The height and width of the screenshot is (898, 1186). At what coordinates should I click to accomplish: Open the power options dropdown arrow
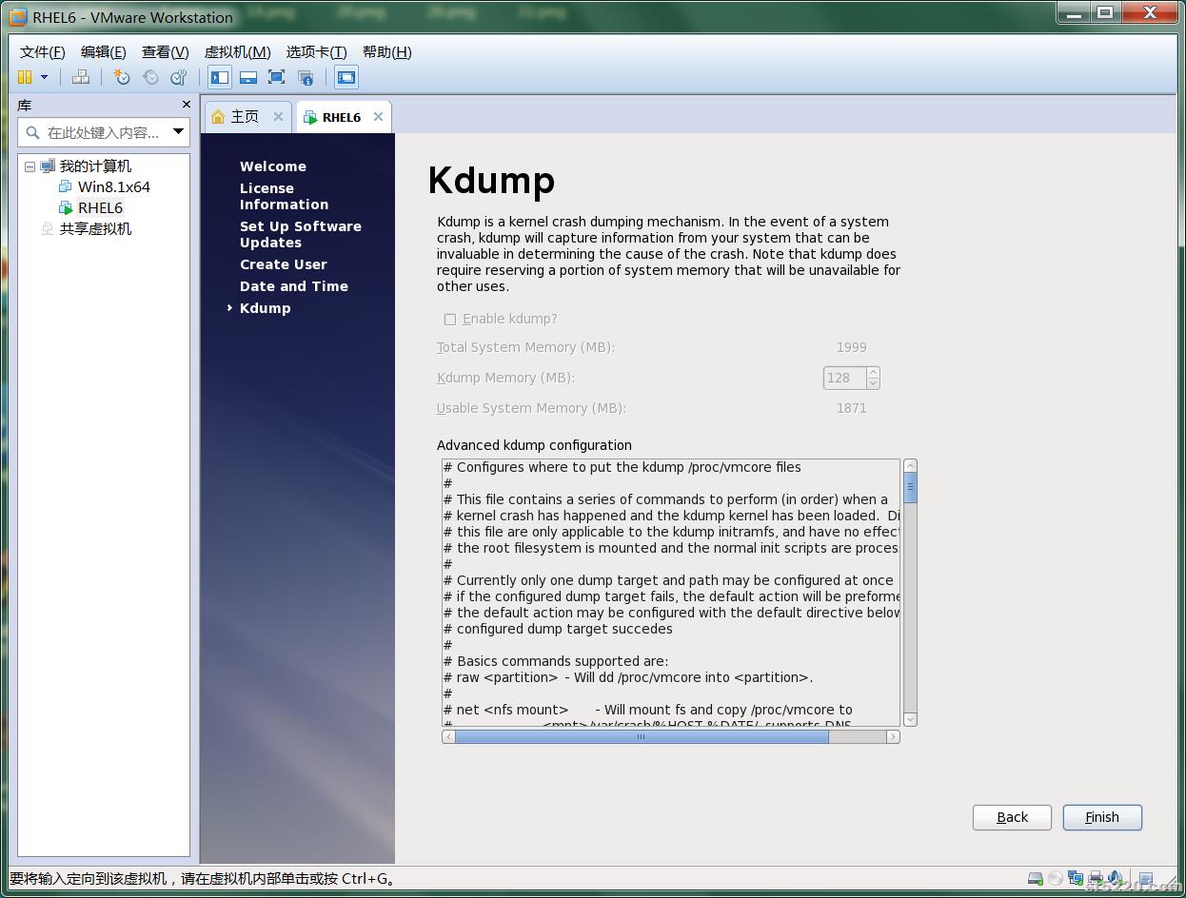(x=44, y=77)
